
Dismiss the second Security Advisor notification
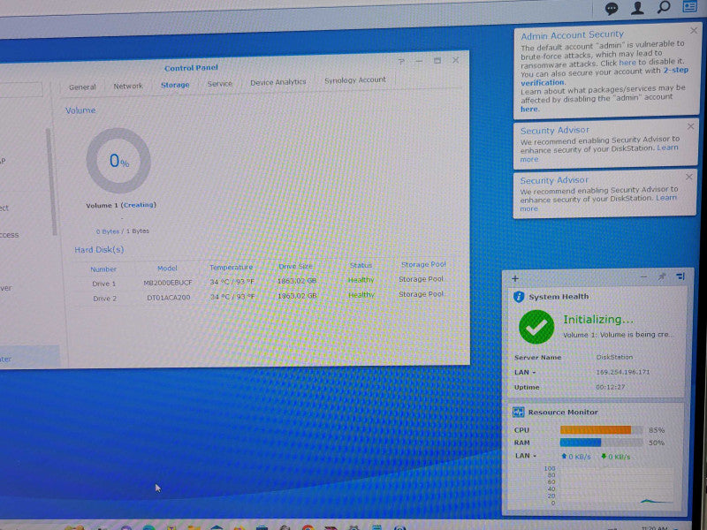[x=688, y=178]
